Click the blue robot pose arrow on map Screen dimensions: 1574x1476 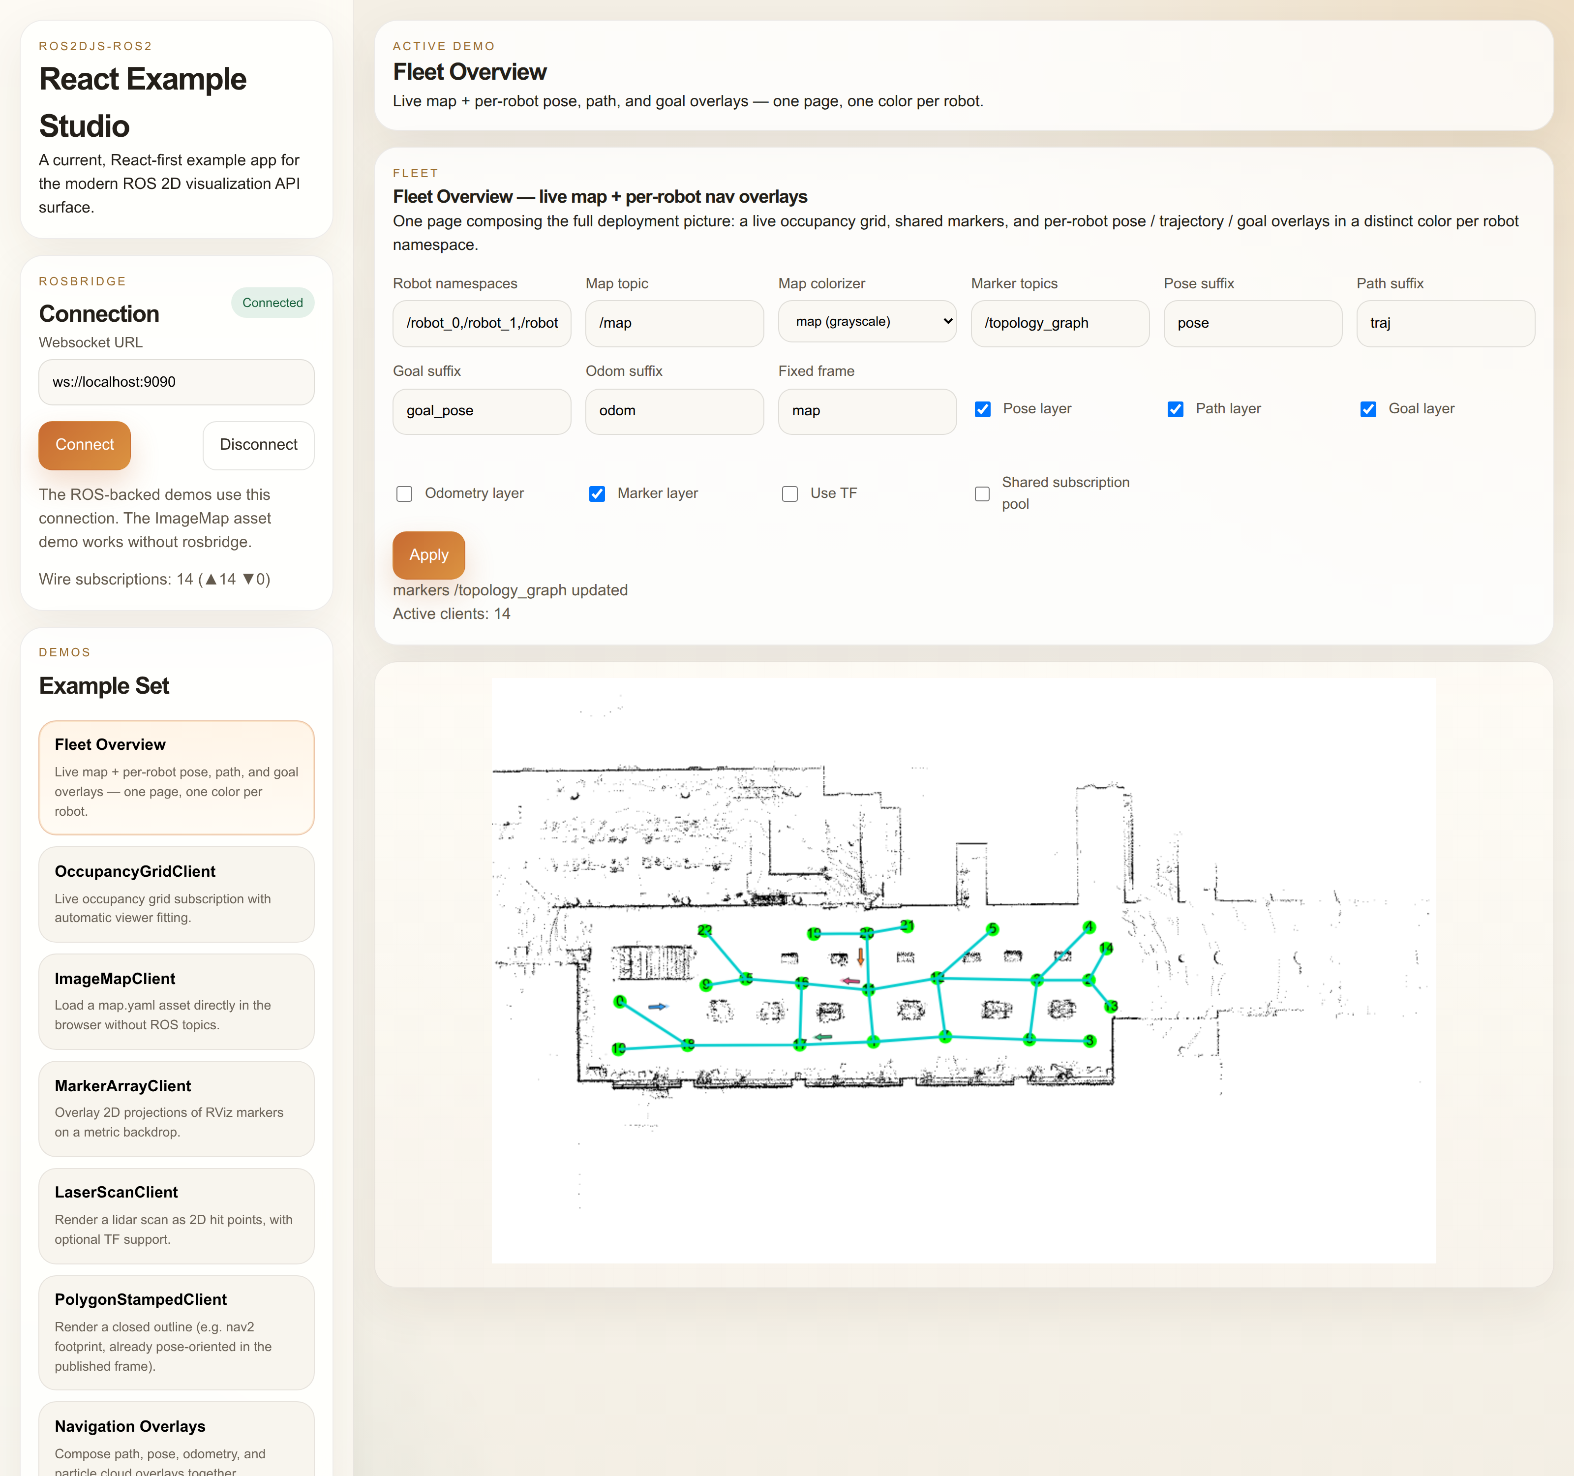pos(657,1007)
